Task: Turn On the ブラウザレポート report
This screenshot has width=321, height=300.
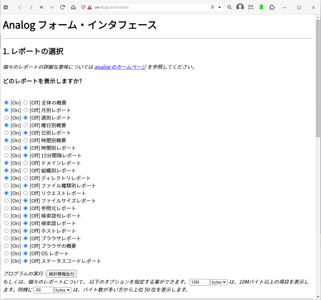Action: [x=6, y=238]
